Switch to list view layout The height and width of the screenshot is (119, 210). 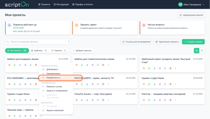[202, 50]
